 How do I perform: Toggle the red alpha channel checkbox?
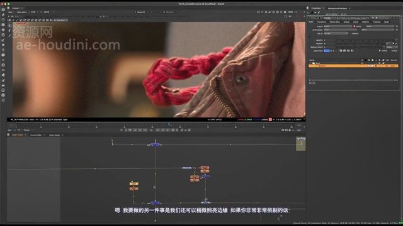[x=354, y=26]
